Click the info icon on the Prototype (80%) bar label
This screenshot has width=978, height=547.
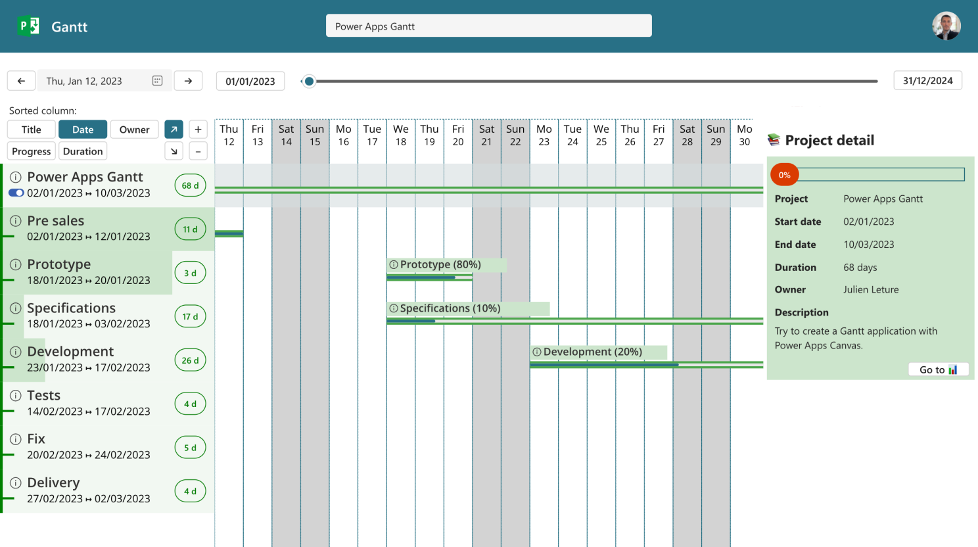pos(394,264)
